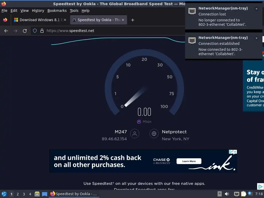Click the Connection lost ethernet icon
Image resolution: width=264 pixels, height=198 pixels.
pyautogui.click(x=192, y=11)
